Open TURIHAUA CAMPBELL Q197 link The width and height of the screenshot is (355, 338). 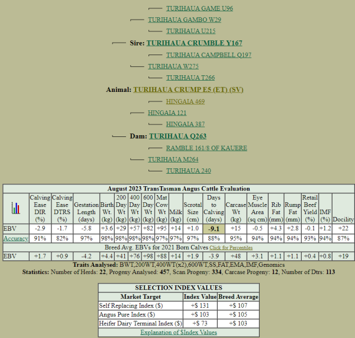point(208,55)
